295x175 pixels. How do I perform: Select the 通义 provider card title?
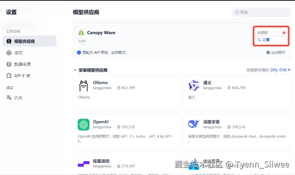point(207,83)
